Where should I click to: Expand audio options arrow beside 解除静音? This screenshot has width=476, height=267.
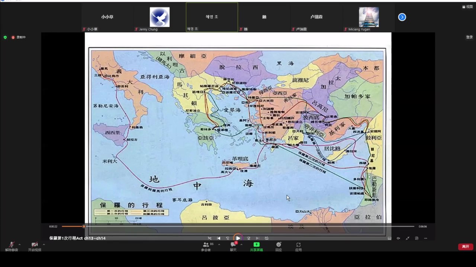click(19, 244)
